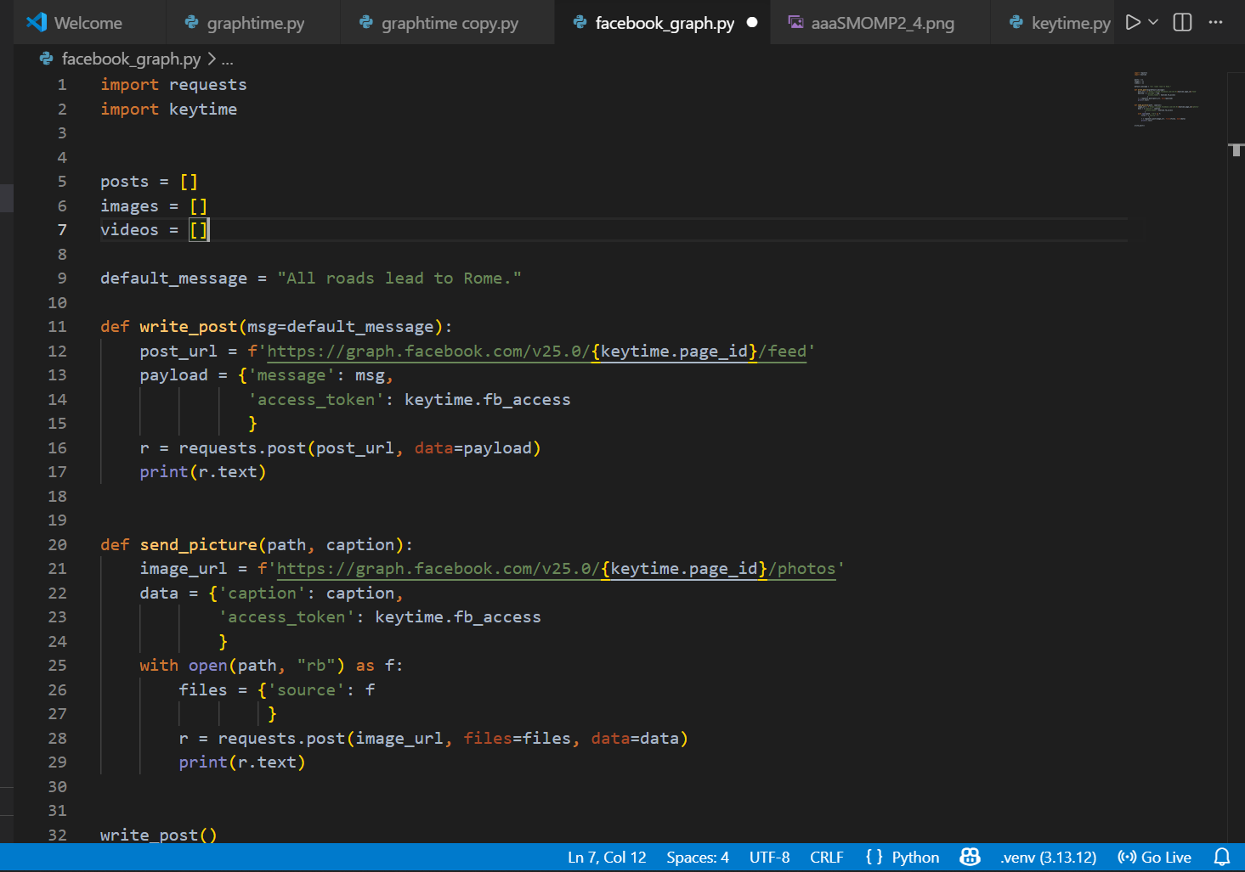The width and height of the screenshot is (1245, 872).
Task: Click line number 20 in the gutter
Action: pos(57,545)
